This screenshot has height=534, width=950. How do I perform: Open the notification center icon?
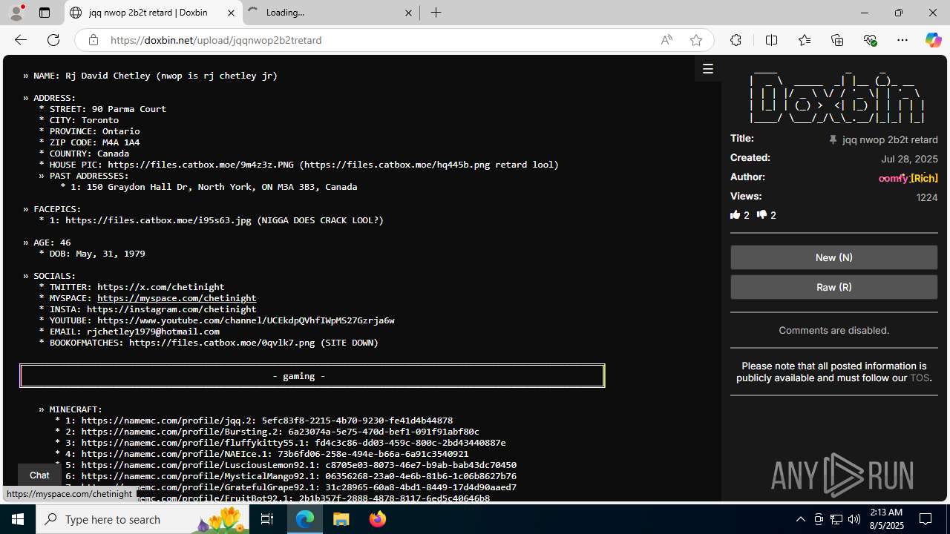pyautogui.click(x=926, y=519)
